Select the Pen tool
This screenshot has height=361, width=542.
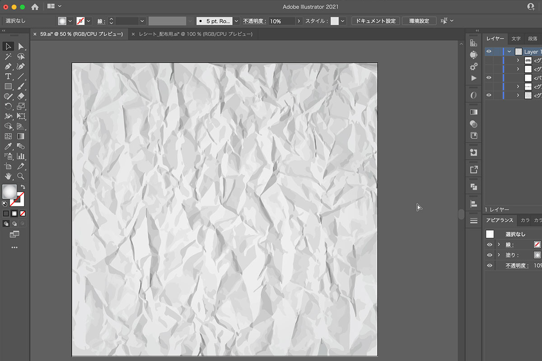click(8, 66)
